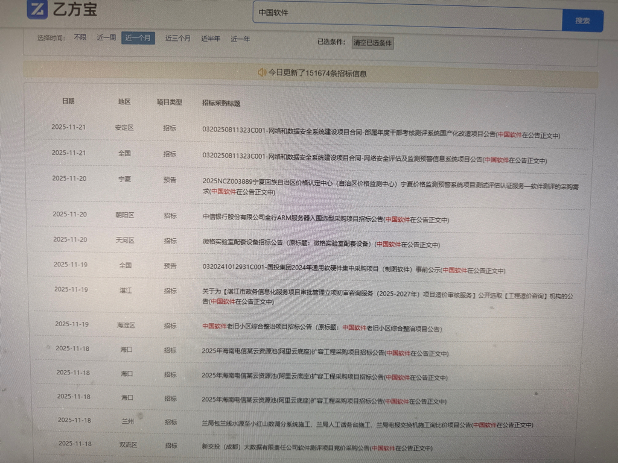The height and width of the screenshot is (463, 618).
Task: Select the 近三个月 time filter
Action: pyautogui.click(x=178, y=39)
